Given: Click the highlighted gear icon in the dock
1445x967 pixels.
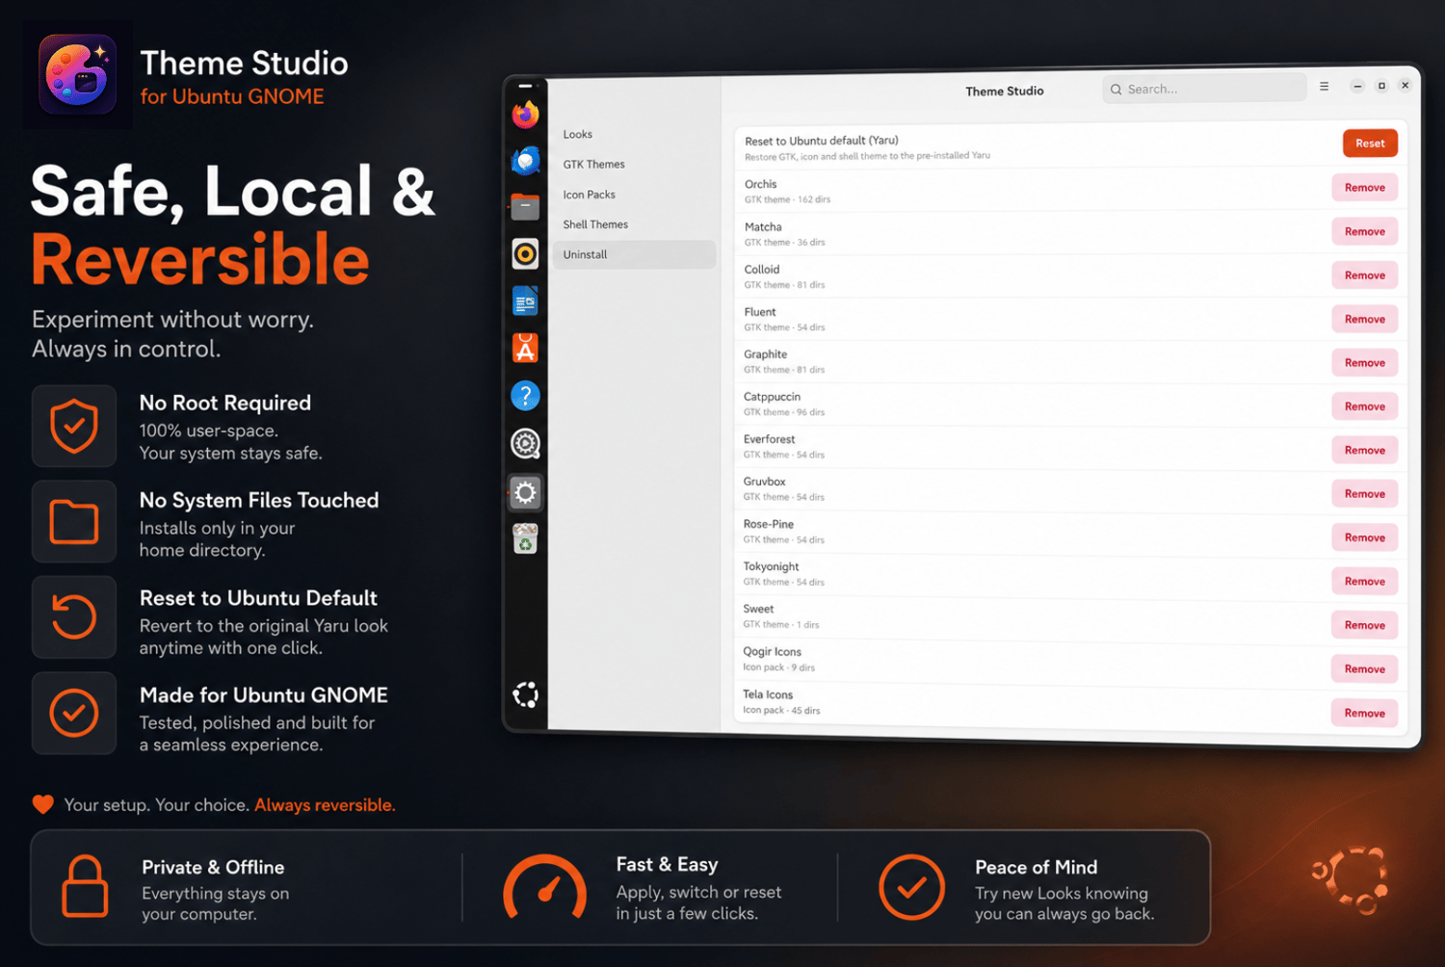Looking at the screenshot, I should coord(525,492).
